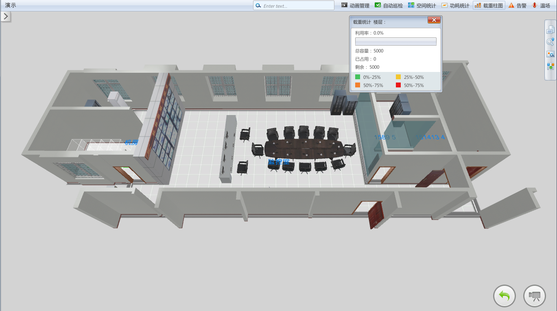Open 动画管理 animation management
This screenshot has height=311, width=557.
355,6
